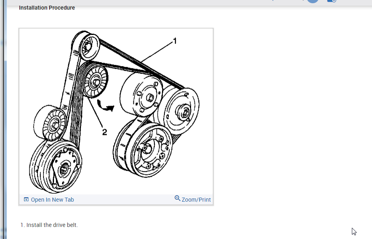Click the magnifier icon beside Zoom/Print

coord(177,198)
